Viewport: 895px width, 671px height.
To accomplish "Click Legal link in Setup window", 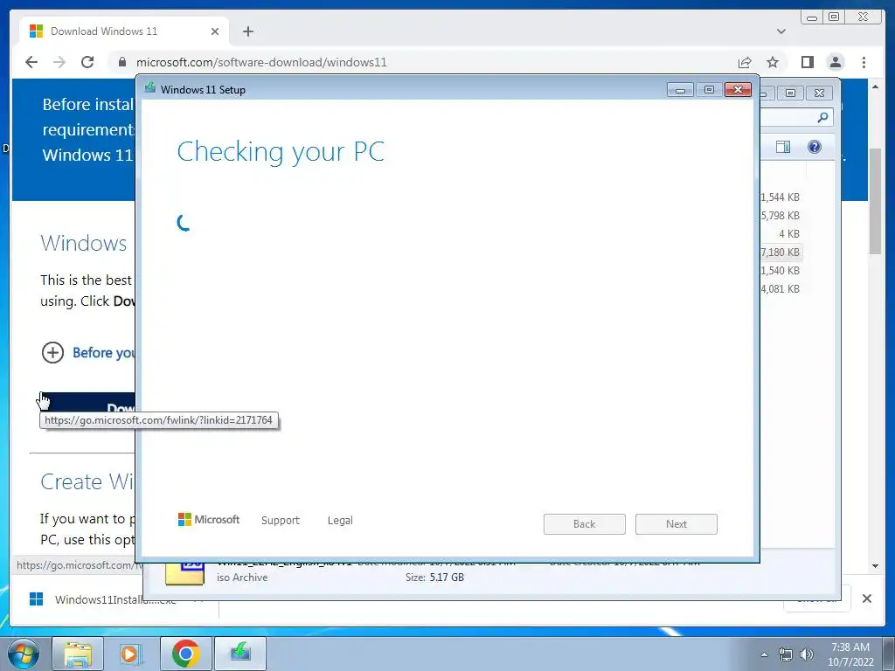I will (340, 521).
